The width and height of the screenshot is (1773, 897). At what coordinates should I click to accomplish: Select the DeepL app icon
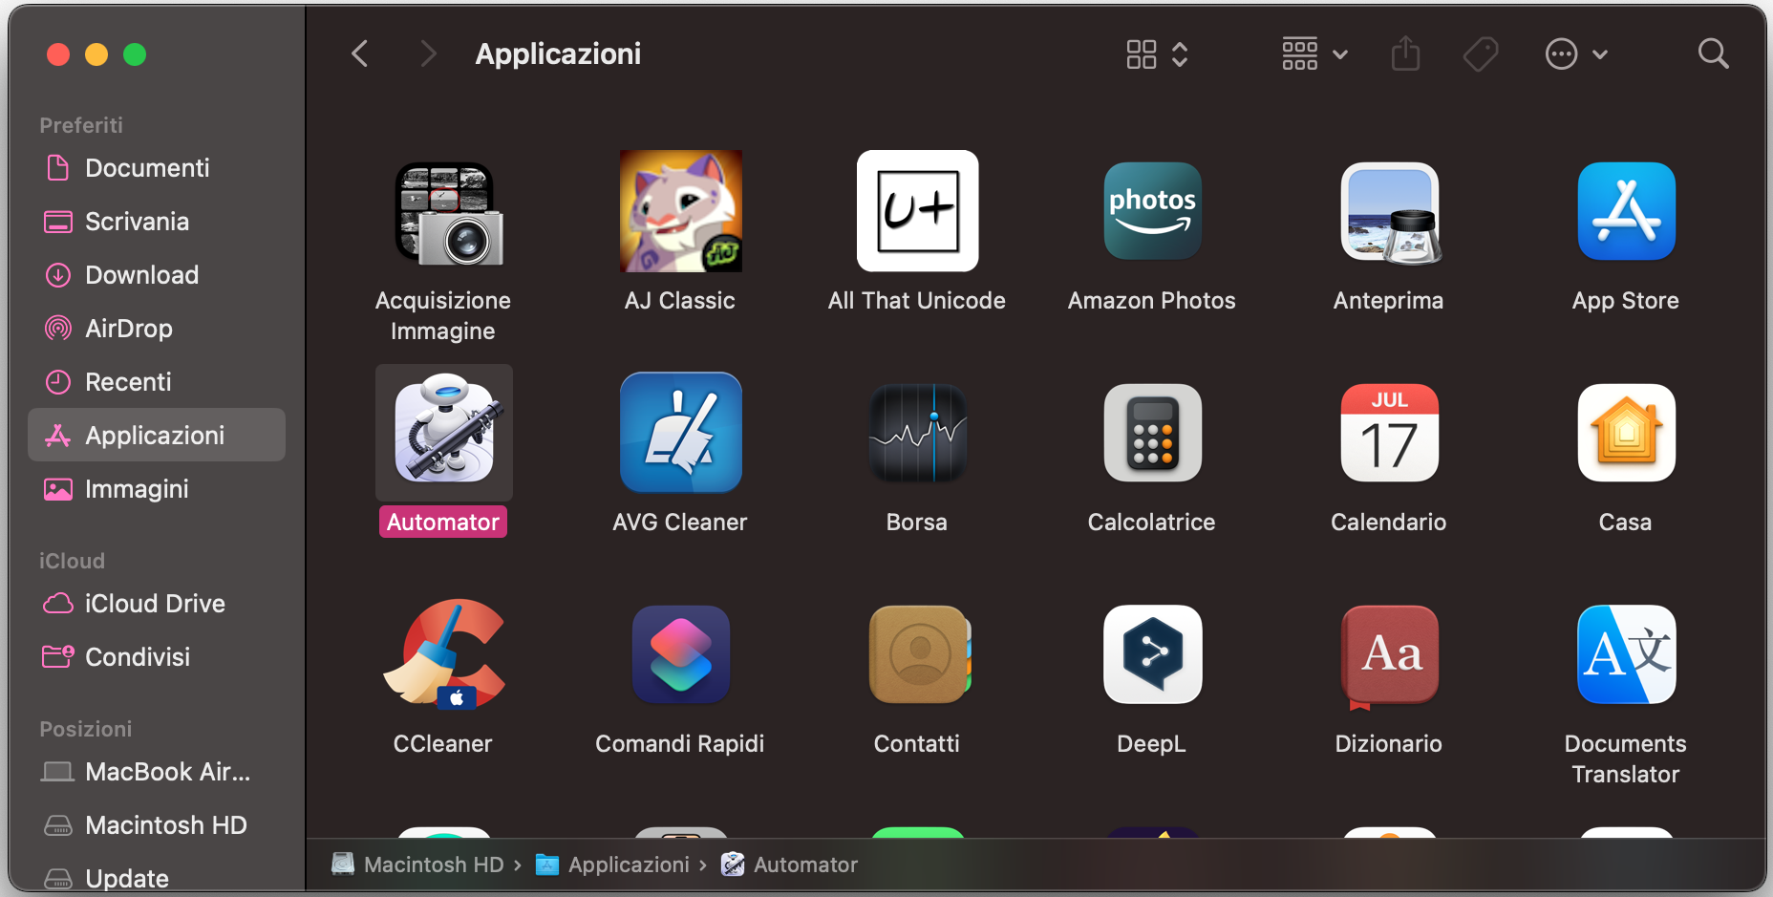[x=1152, y=654]
